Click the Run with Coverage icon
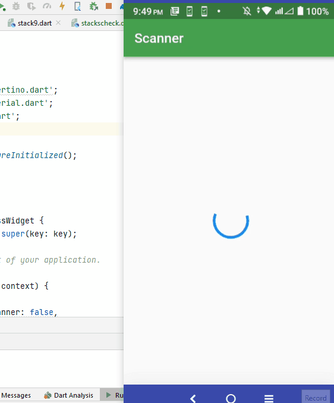This screenshot has width=334, height=403. click(x=31, y=6)
